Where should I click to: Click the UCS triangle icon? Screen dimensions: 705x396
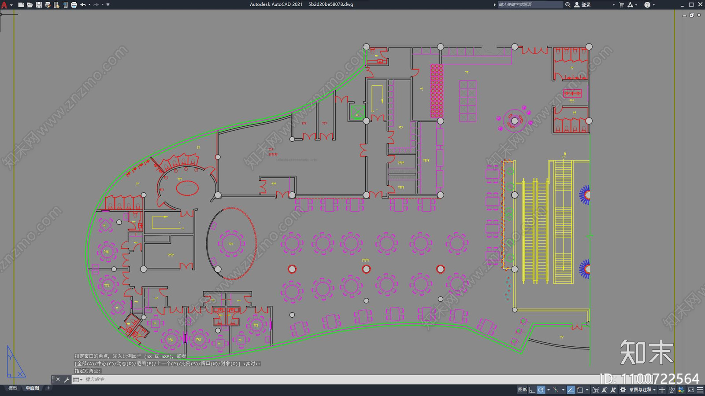(16, 362)
